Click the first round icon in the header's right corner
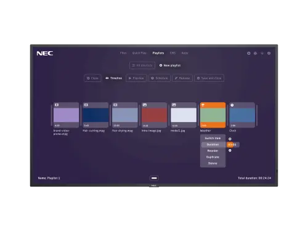The width and height of the screenshot is (308, 231). tap(249, 53)
